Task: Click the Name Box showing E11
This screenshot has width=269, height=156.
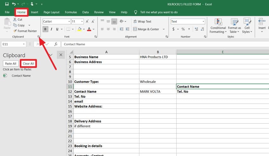Action: pyautogui.click(x=12, y=44)
